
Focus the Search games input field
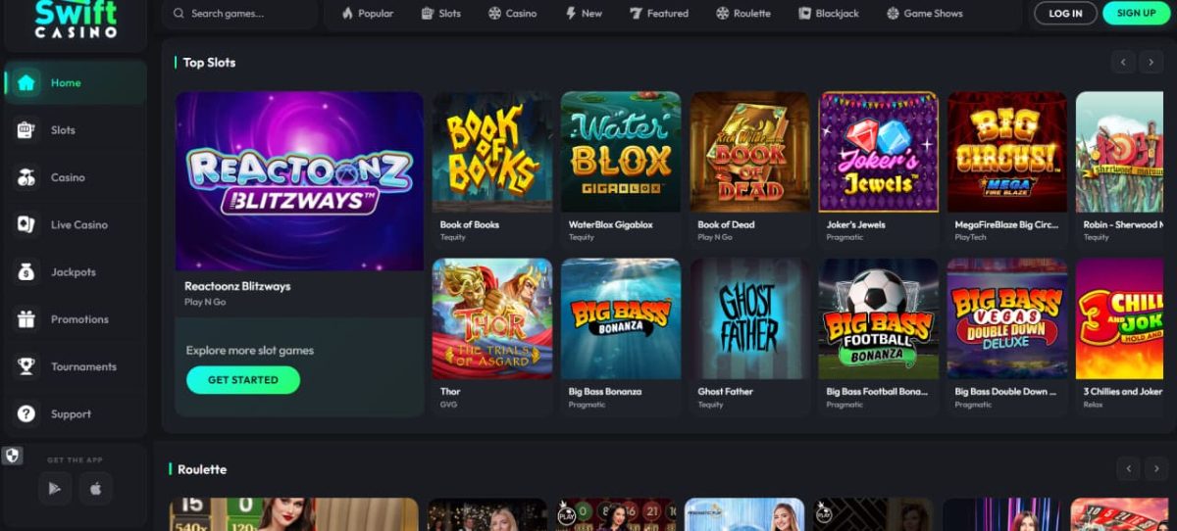point(240,14)
